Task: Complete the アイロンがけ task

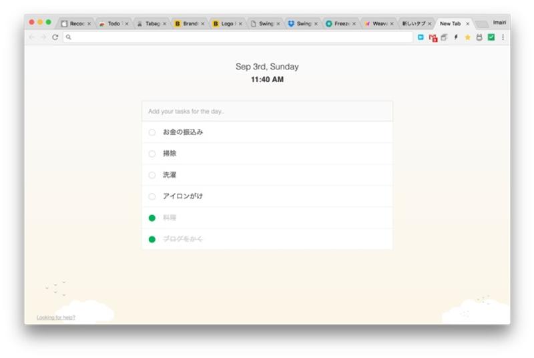Action: coord(152,196)
